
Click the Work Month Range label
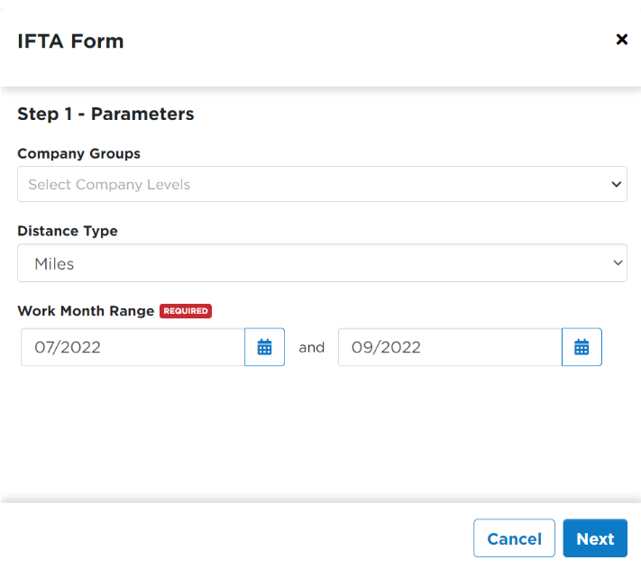click(86, 311)
